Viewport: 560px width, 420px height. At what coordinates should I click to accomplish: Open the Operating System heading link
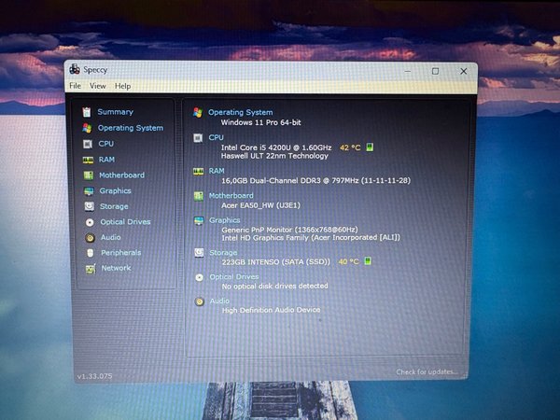pos(240,112)
